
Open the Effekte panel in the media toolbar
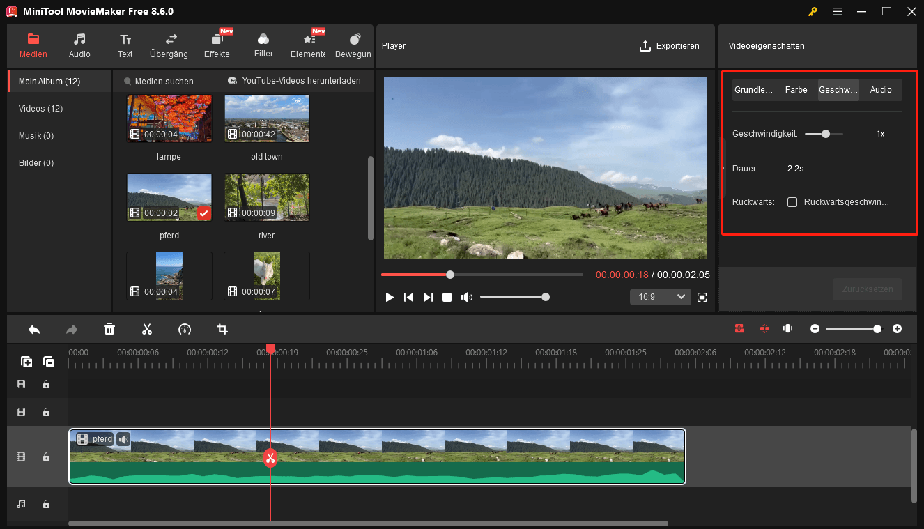click(x=216, y=45)
